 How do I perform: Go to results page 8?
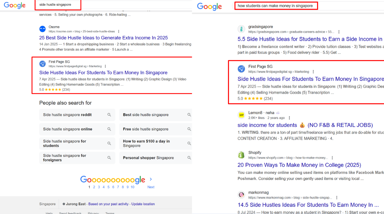click(x=123, y=187)
